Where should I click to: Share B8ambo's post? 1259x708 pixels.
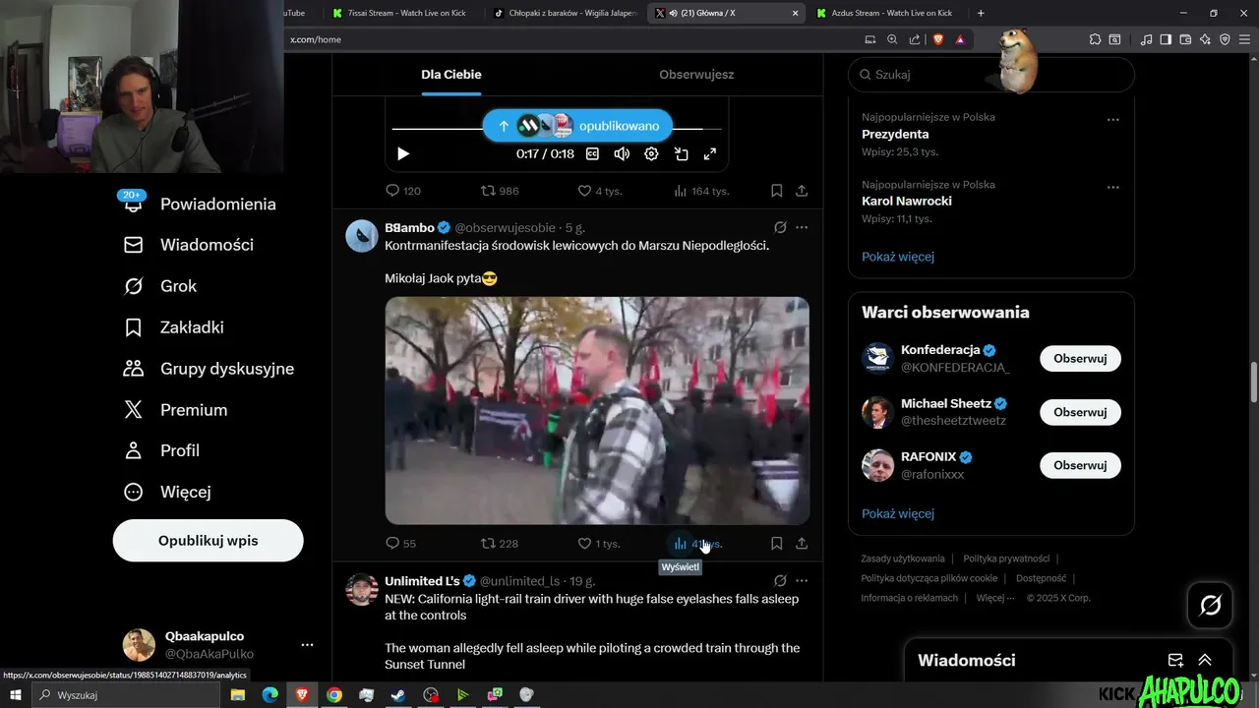802,543
